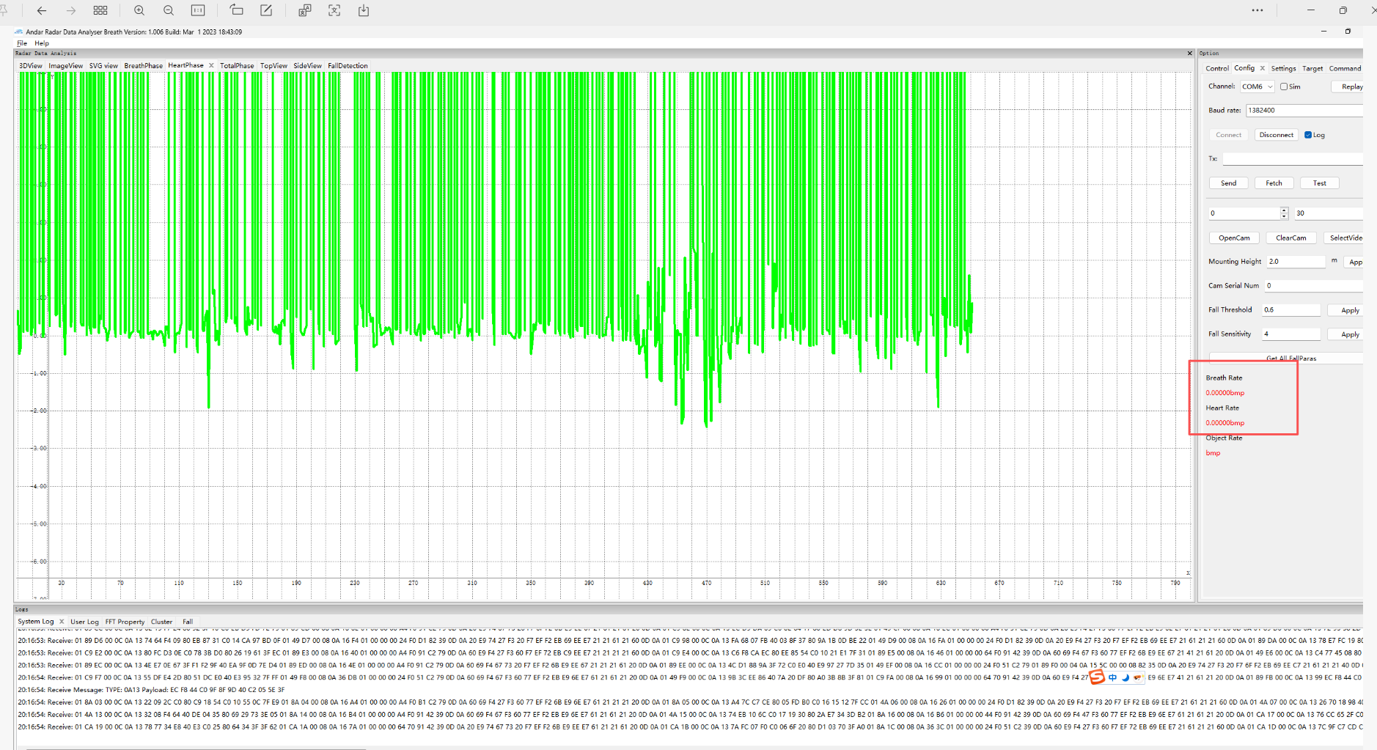Click the Disconnect button
Viewport: 1377px width, 750px height.
pos(1276,135)
